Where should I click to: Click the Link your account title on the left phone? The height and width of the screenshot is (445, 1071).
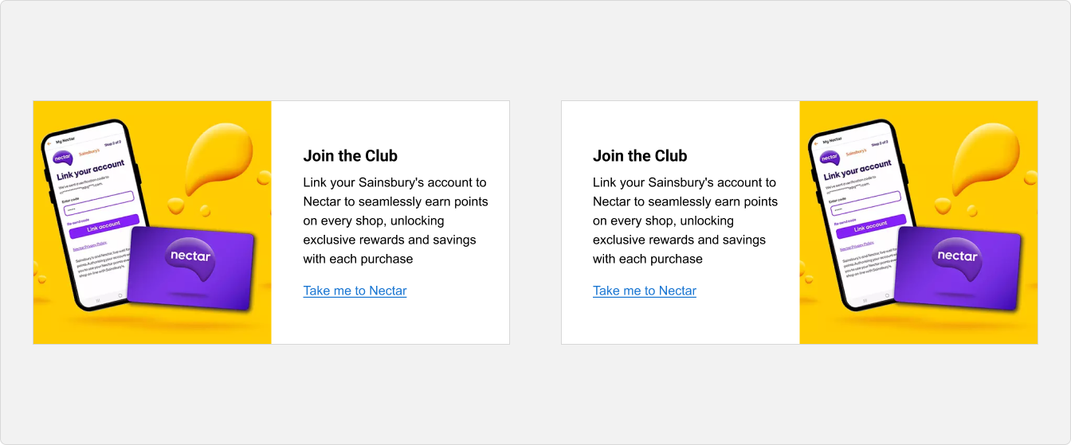tap(90, 171)
